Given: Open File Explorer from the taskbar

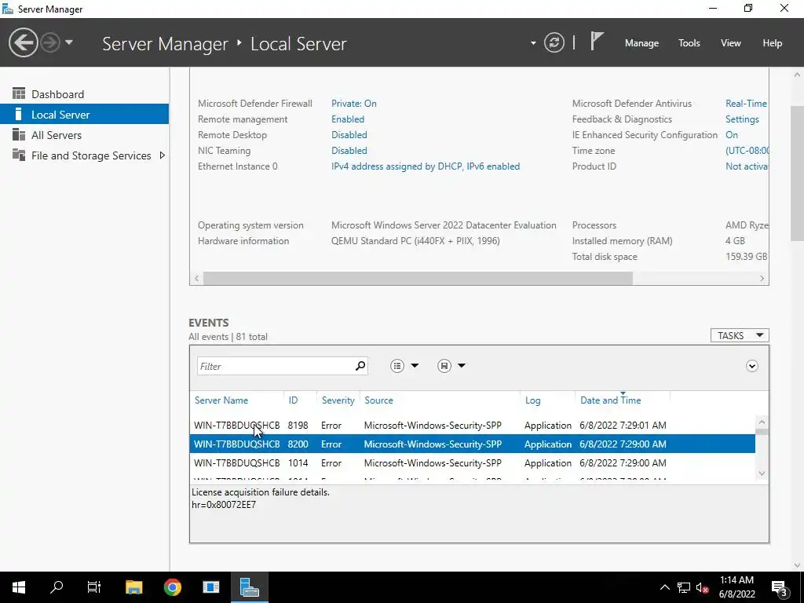Looking at the screenshot, I should tap(133, 587).
